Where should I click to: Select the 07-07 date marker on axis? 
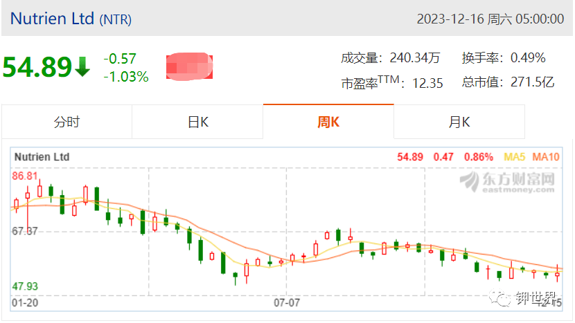[287, 303]
